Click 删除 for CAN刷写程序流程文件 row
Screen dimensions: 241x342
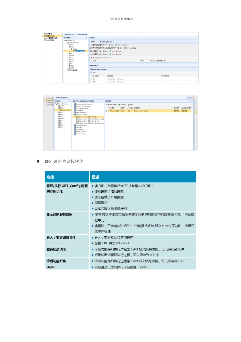pos(125,45)
